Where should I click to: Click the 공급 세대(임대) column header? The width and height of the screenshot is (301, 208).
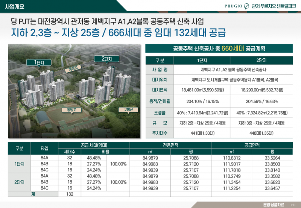click(94, 145)
